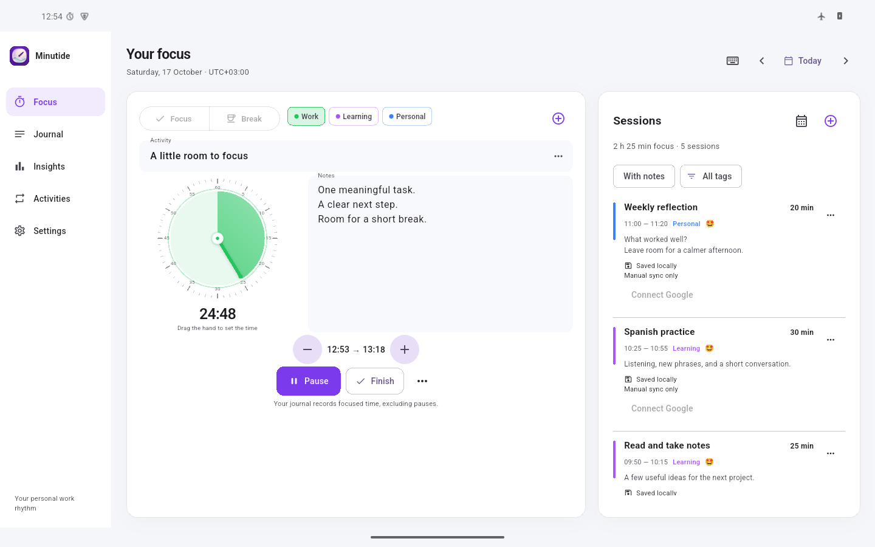Screen dimensions: 875x547
Task: Add a session with Sessions plus icon
Action: coord(831,121)
